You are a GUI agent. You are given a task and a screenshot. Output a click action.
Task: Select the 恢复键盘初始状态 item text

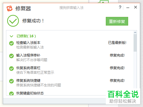point(30,93)
